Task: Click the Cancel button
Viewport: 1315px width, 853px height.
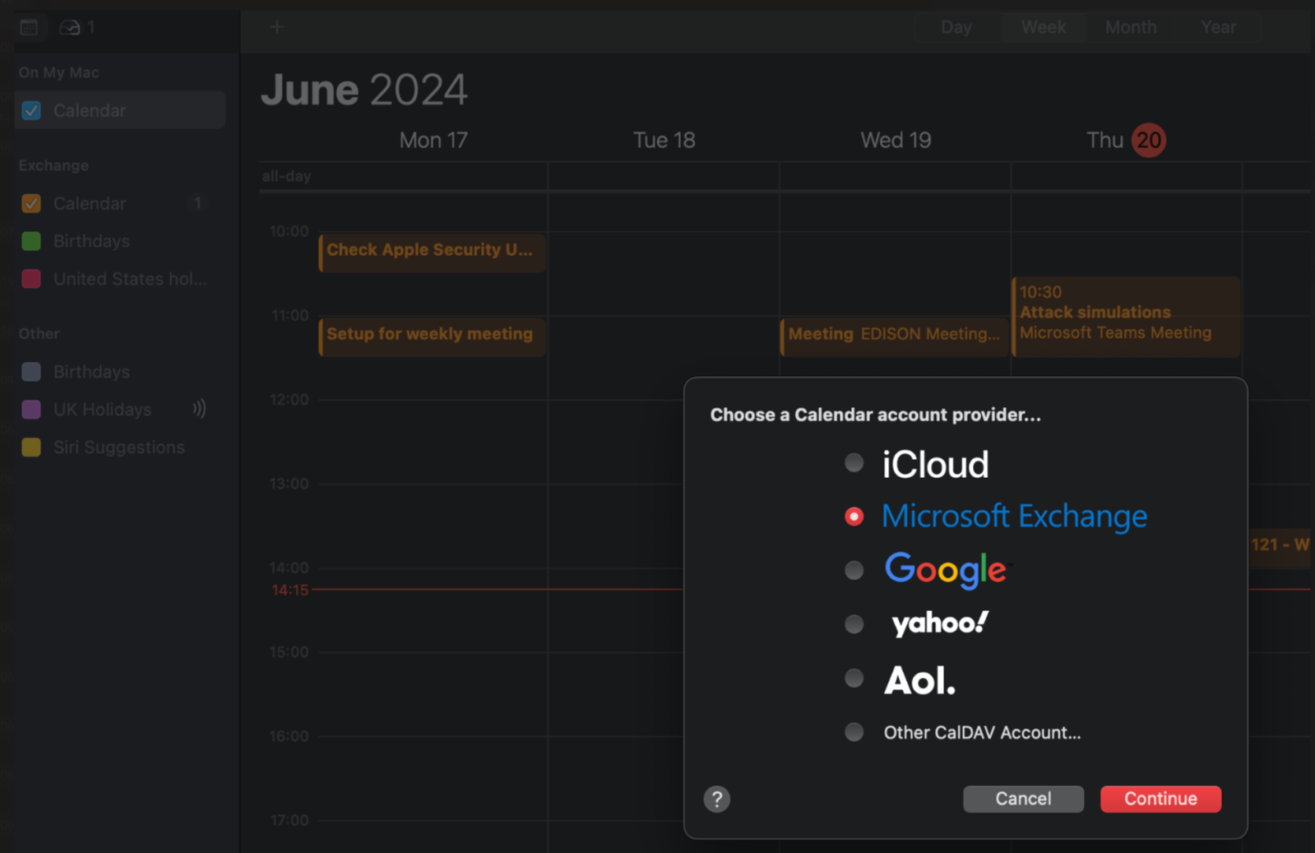Action: [1023, 799]
